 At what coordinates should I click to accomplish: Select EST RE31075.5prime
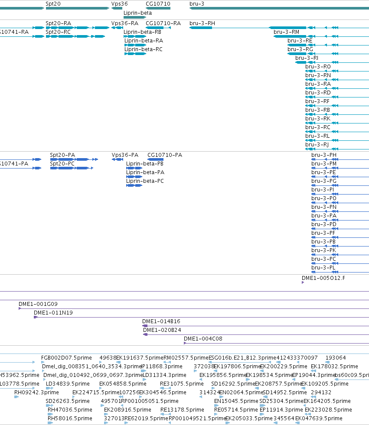[x=182, y=384]
